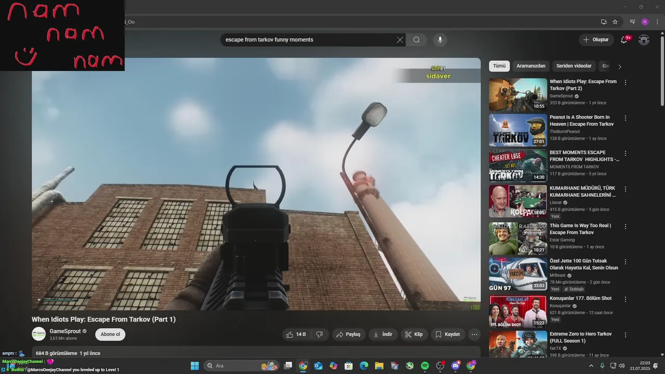665x374 pixels.
Task: Open Outlook from the taskbar
Action: (318, 366)
